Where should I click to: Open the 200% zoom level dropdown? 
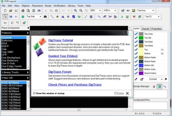click(100, 10)
